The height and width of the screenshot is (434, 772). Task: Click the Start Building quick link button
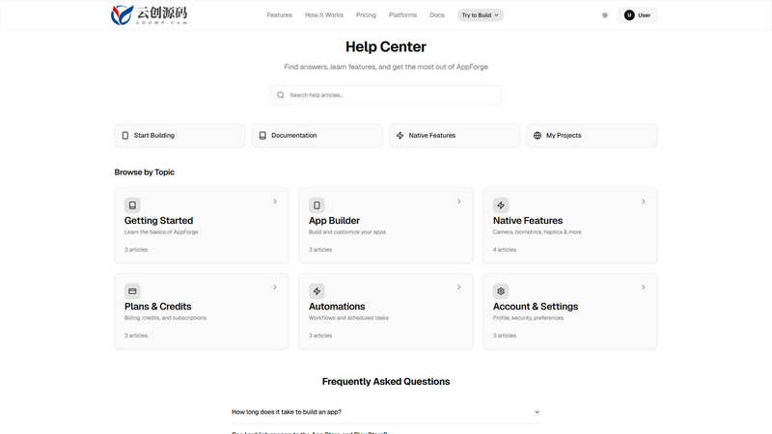[x=179, y=135]
